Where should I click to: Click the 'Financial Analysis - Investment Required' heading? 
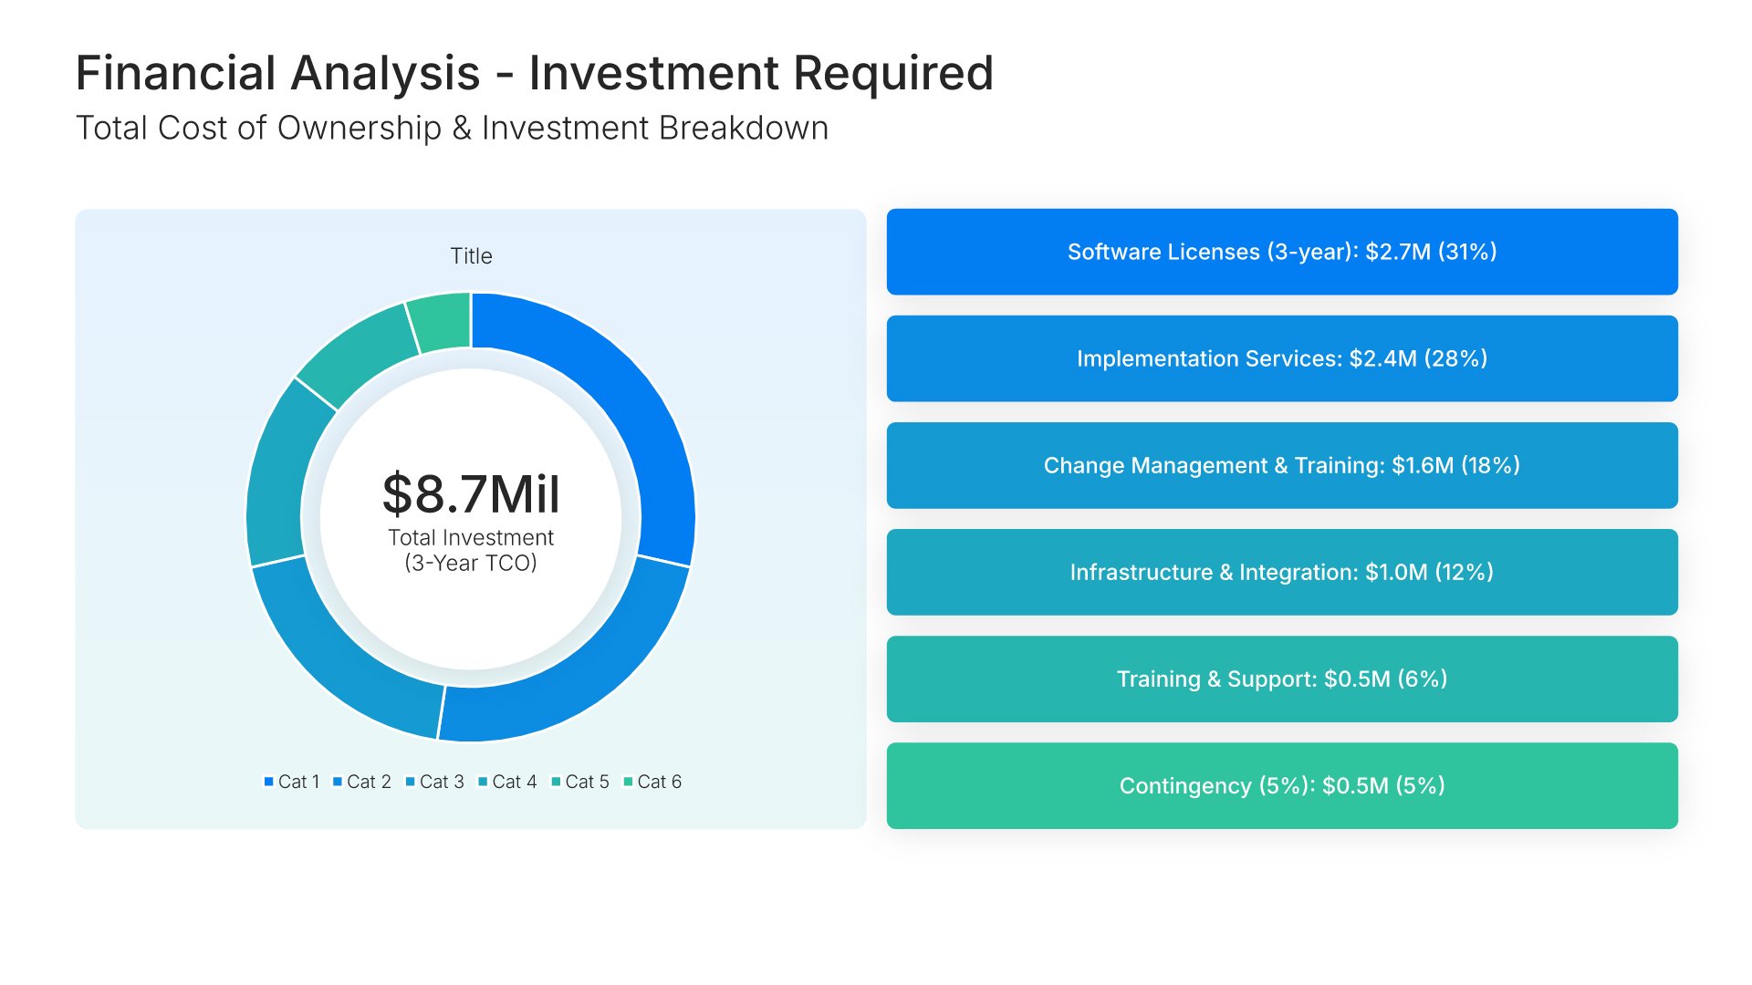[534, 73]
